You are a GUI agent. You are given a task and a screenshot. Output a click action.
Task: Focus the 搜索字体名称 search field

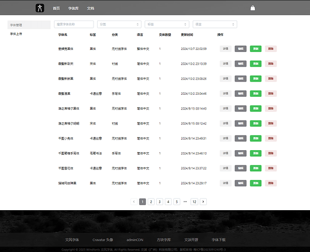(74, 24)
